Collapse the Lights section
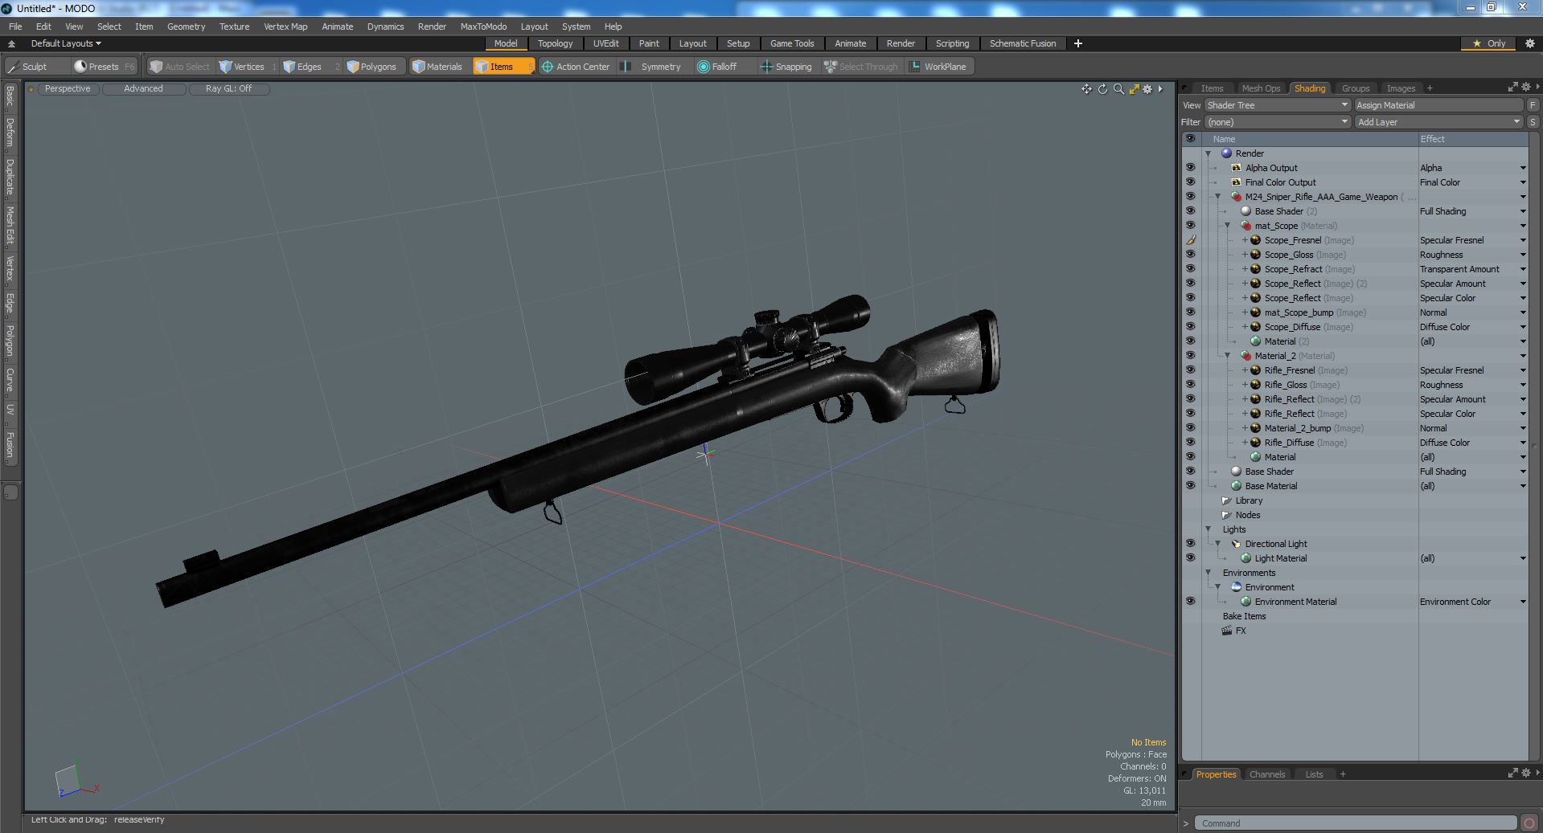The width and height of the screenshot is (1543, 833). [x=1208, y=529]
